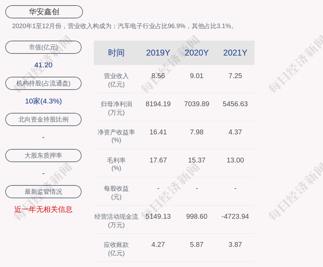Open the 最新监管情况 label
323x267 pixels.
[43, 192]
